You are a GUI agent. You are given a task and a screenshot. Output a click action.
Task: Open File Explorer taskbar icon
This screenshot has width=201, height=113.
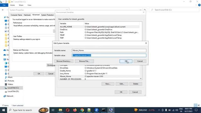tap(60, 110)
